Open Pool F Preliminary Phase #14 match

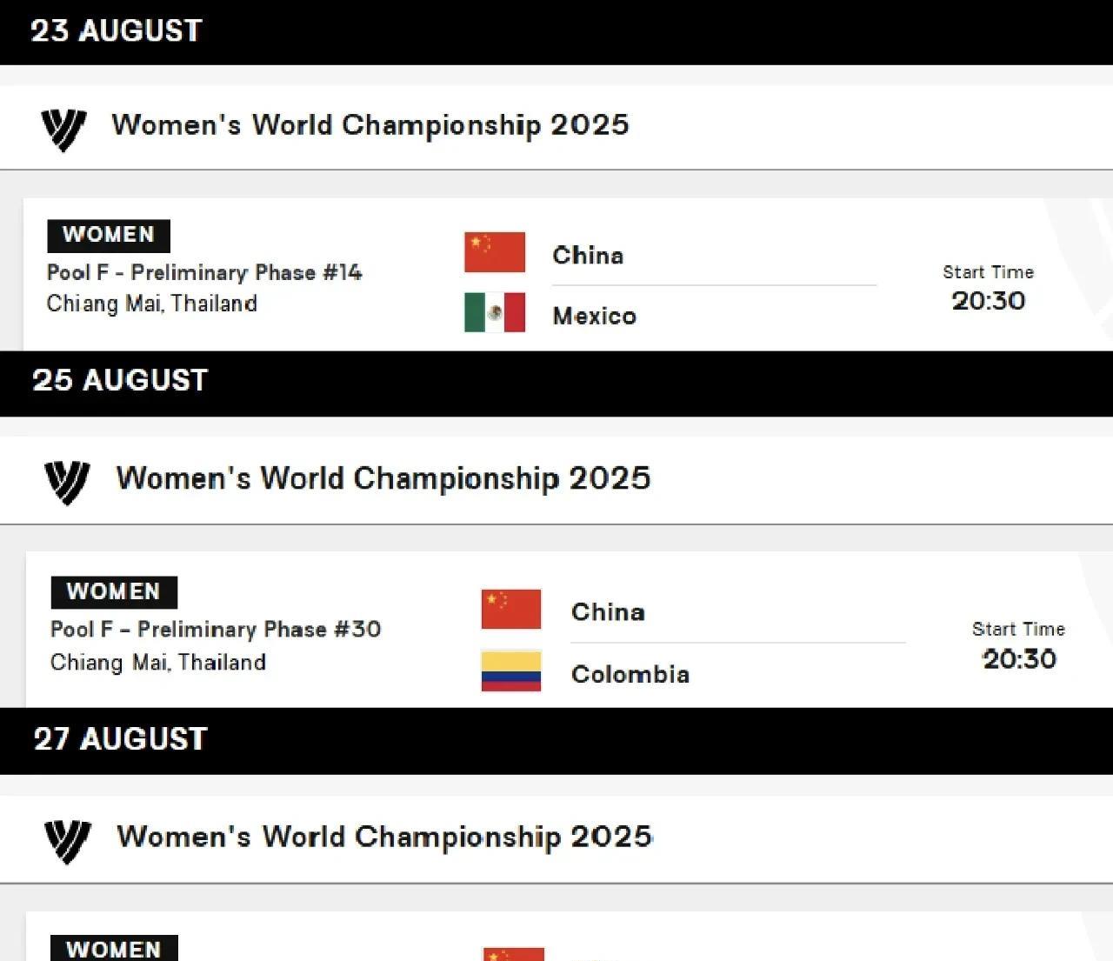coord(204,273)
